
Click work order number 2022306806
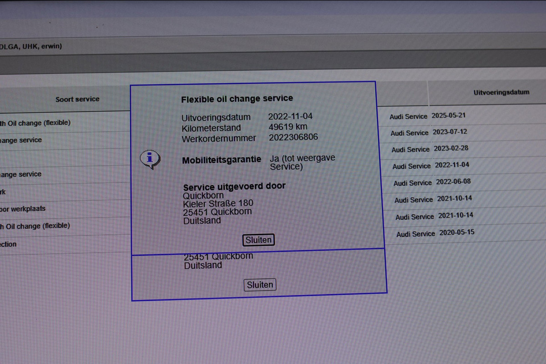[293, 137]
